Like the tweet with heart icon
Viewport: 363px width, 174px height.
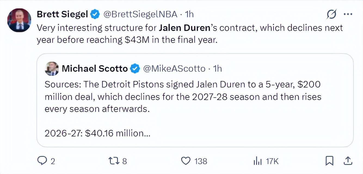point(186,161)
